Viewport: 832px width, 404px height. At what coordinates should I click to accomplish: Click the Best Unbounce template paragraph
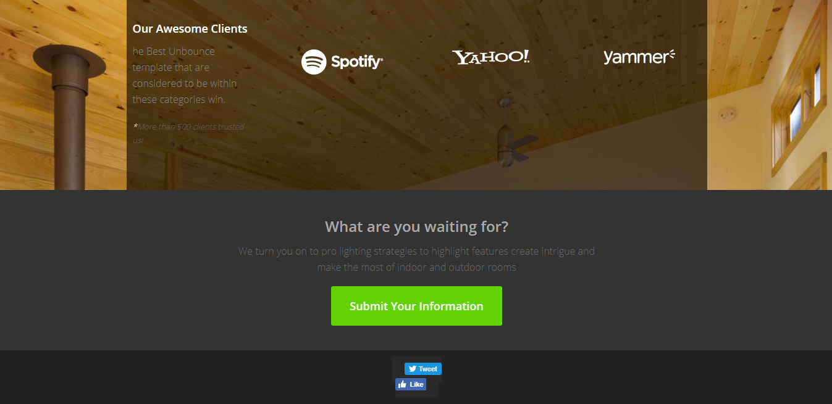tap(185, 75)
